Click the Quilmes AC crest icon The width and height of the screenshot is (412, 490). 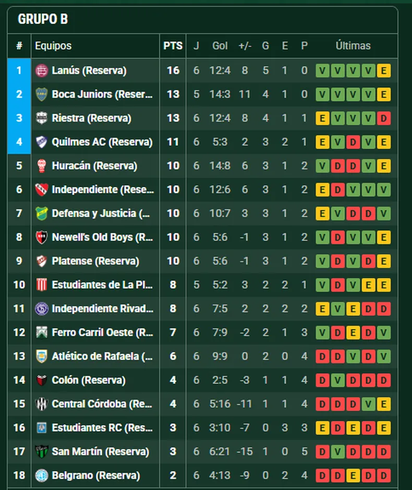(x=42, y=142)
